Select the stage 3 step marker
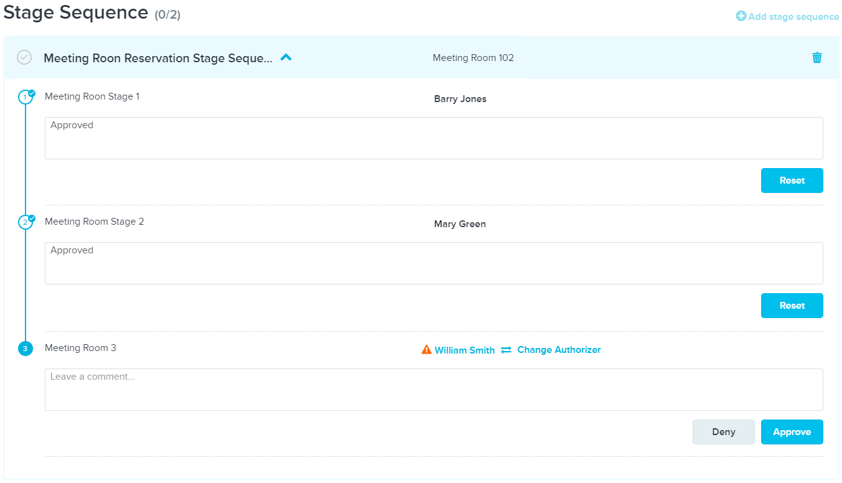Viewport: 842px width, 483px height. [25, 348]
